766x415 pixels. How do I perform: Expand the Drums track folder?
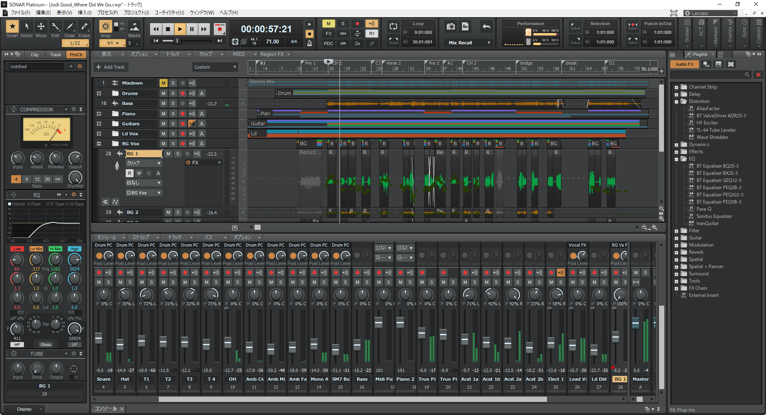[99, 93]
